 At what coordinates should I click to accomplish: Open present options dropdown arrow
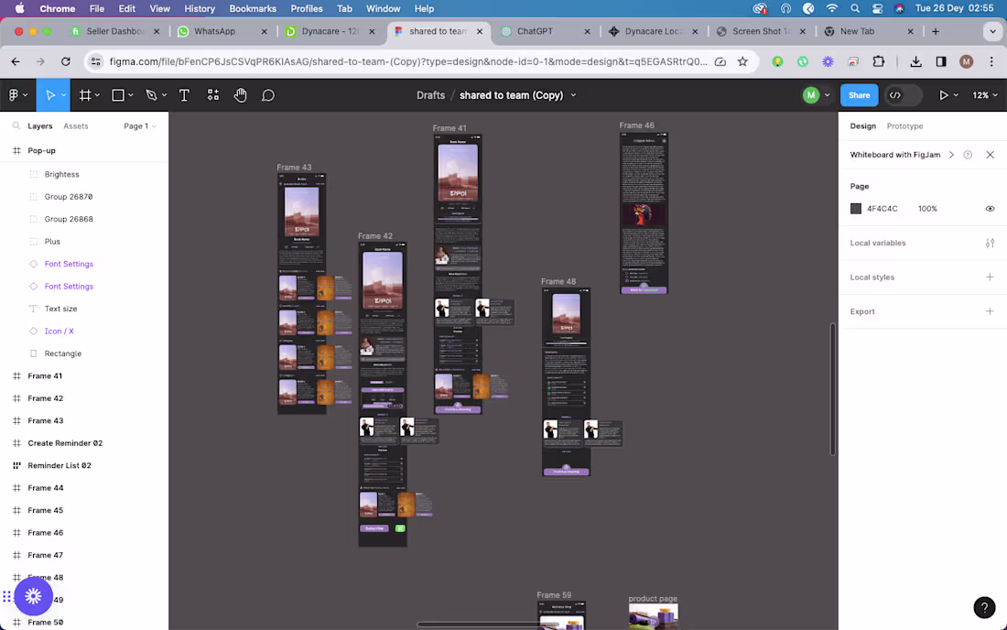pyautogui.click(x=957, y=95)
